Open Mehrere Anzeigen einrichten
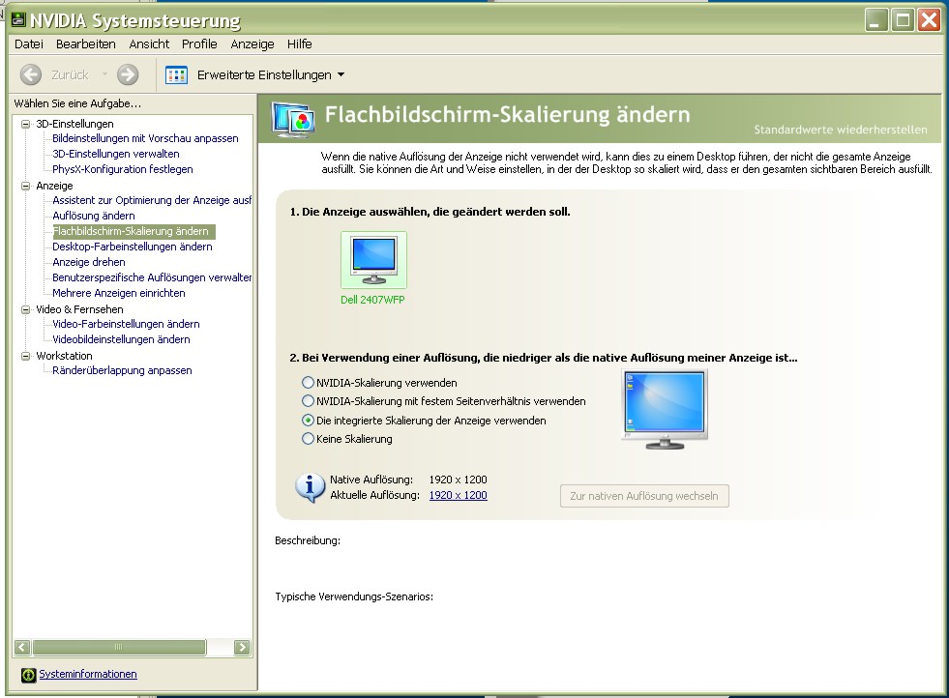The width and height of the screenshot is (949, 698). 119,293
